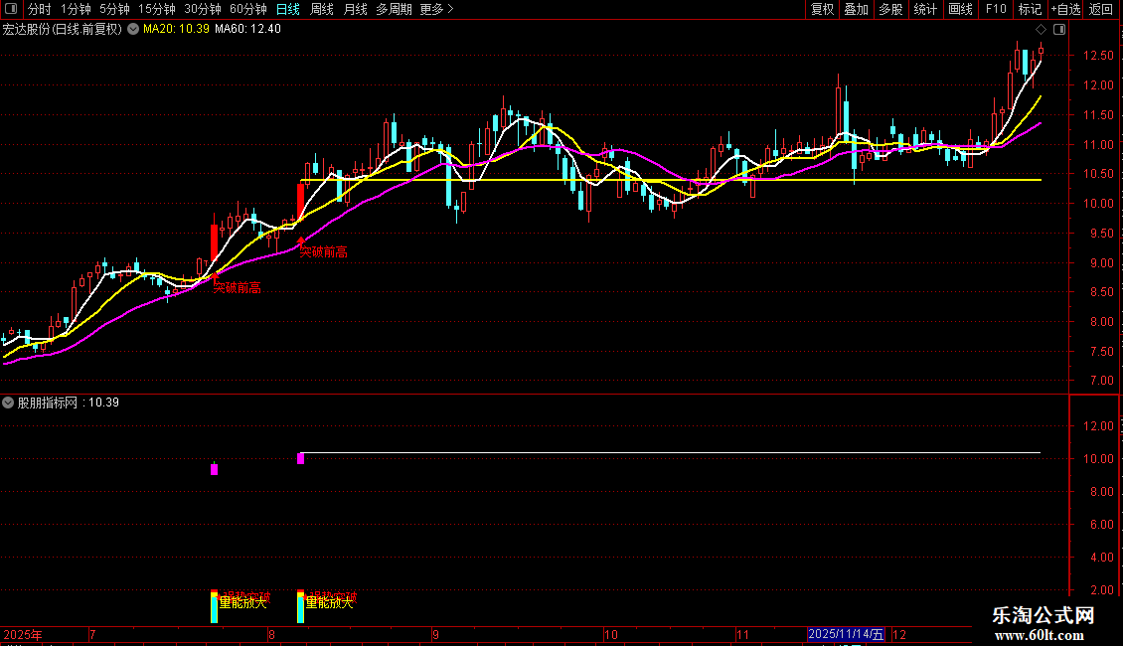
Task: Open the 多周期 multi-period view
Action: click(394, 9)
